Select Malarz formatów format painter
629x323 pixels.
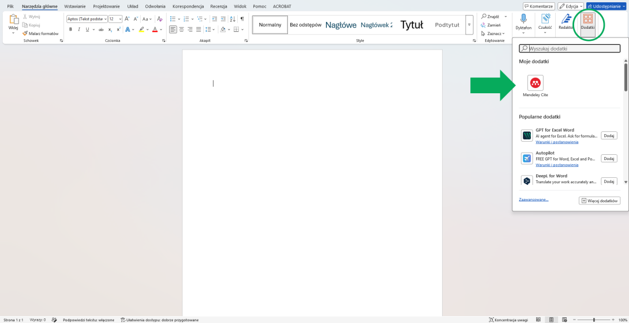tap(40, 33)
